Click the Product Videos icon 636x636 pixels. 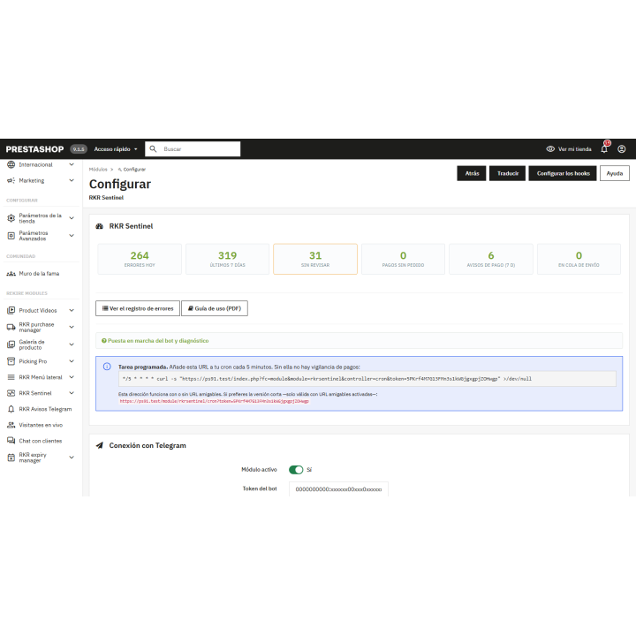(x=11, y=310)
